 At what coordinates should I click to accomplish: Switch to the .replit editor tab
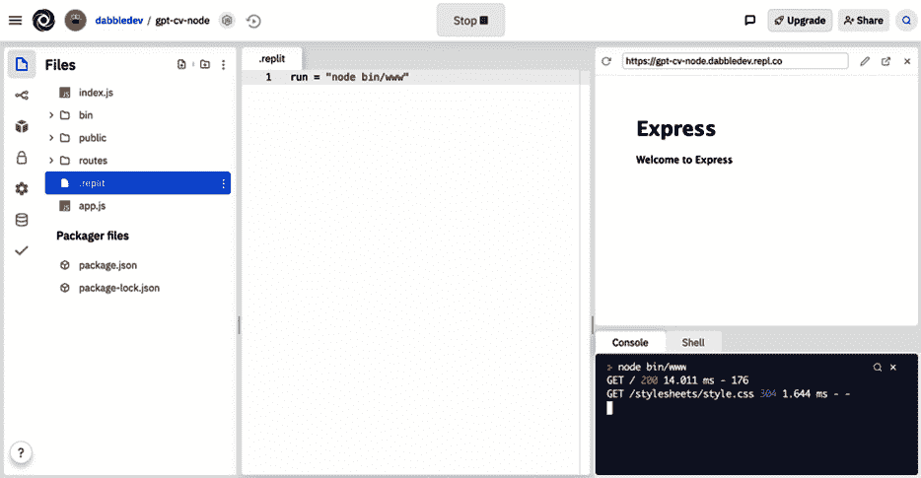[272, 59]
